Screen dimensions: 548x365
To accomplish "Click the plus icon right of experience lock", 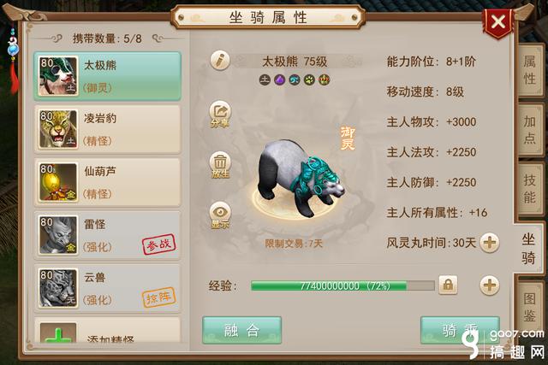I will [x=489, y=286].
